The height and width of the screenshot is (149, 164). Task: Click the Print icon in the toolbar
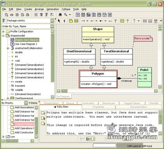pos(28,15)
